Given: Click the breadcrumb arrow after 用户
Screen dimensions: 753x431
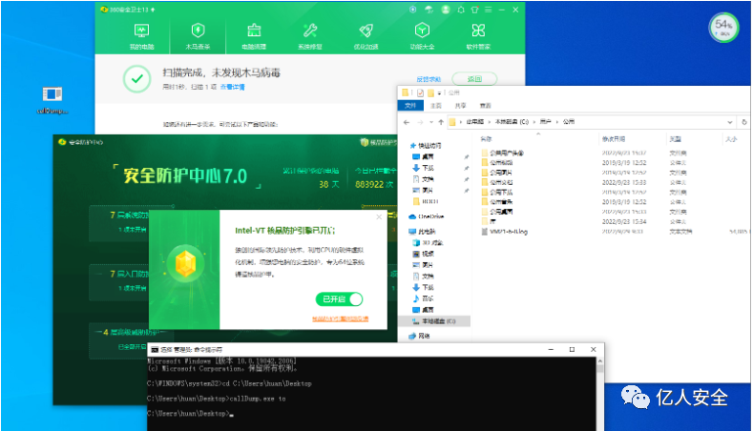Looking at the screenshot, I should coord(557,122).
